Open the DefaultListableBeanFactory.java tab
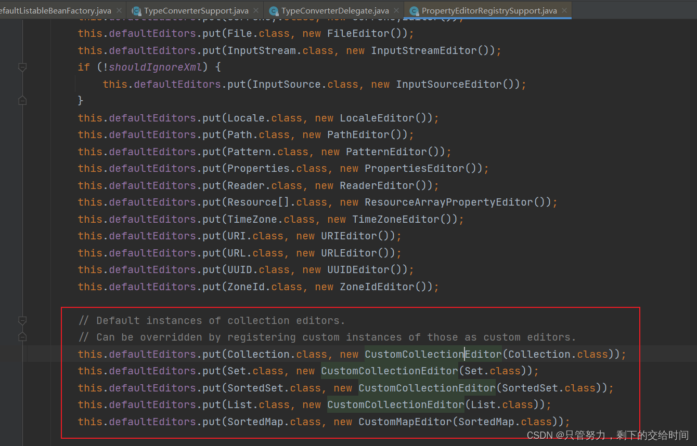The width and height of the screenshot is (697, 446). click(55, 10)
